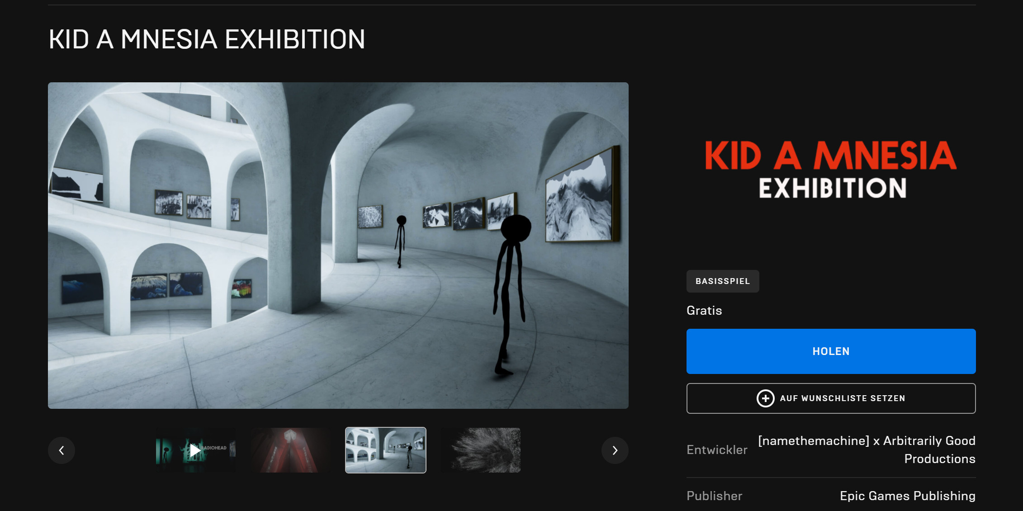Click the previous screenshot arrow
This screenshot has height=511, width=1023.
pyautogui.click(x=62, y=450)
